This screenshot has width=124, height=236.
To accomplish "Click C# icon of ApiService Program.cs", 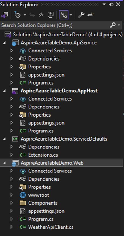I will click(23, 83).
